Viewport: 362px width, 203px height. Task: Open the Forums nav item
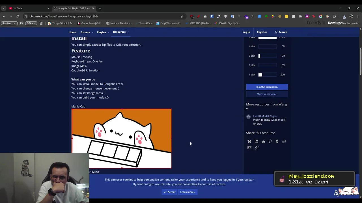[85, 32]
